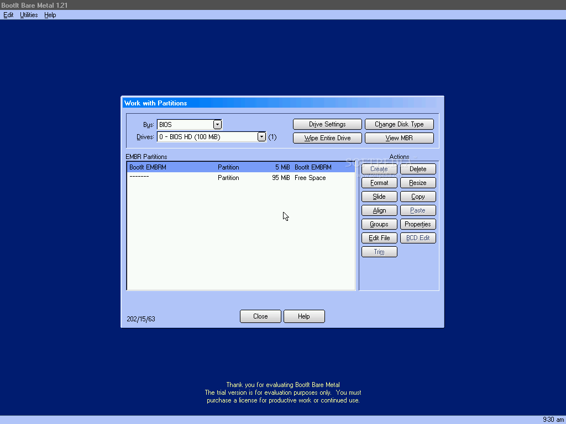Click the Format action button
Screen dimensions: 566x424
pyautogui.click(x=379, y=183)
